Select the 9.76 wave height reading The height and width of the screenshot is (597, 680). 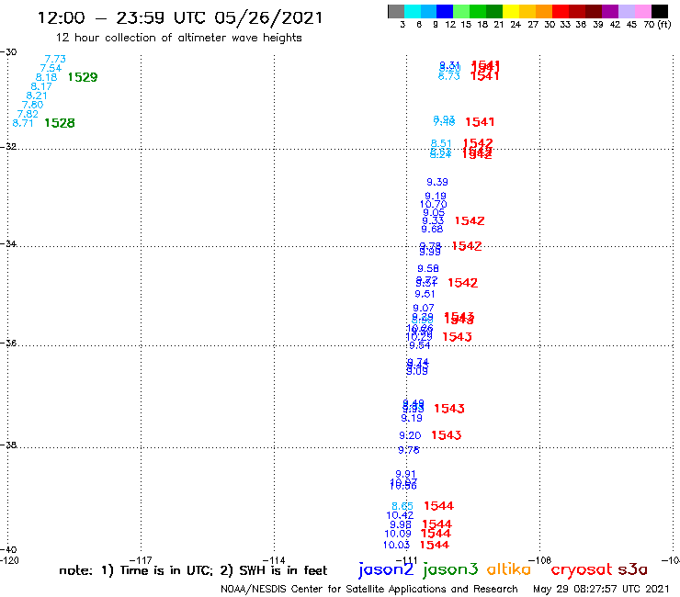(x=409, y=450)
